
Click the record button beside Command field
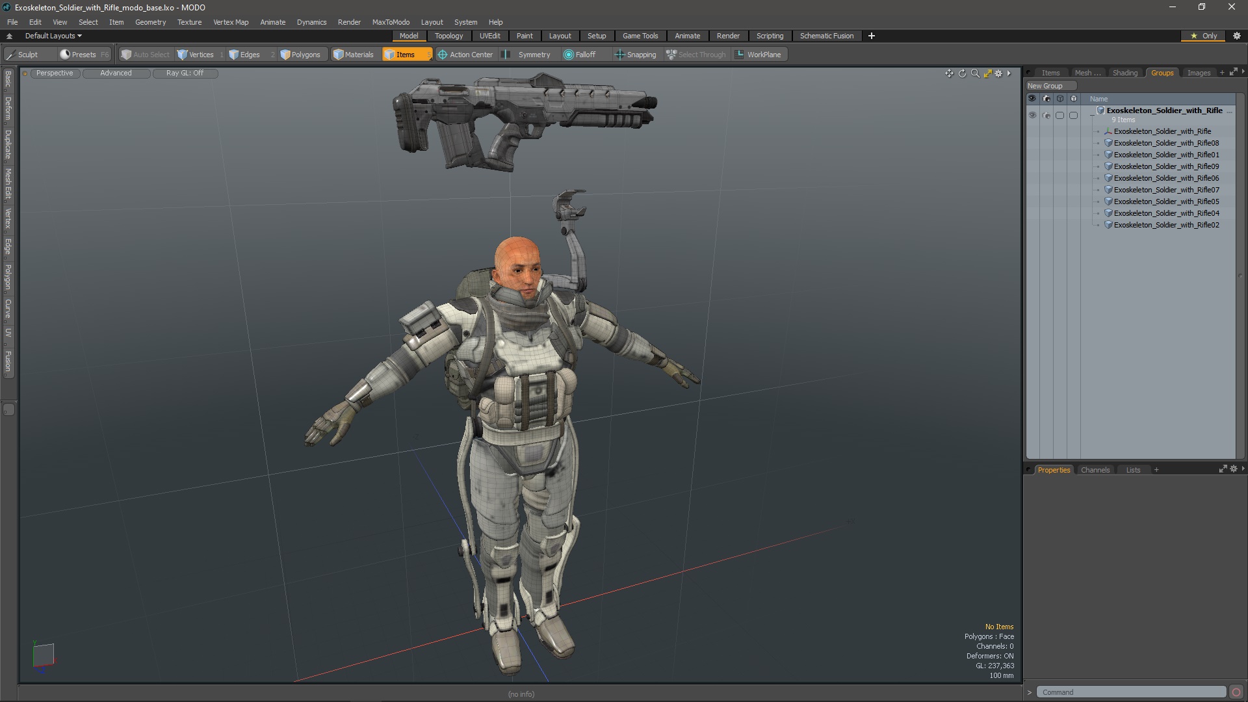coord(1236,692)
